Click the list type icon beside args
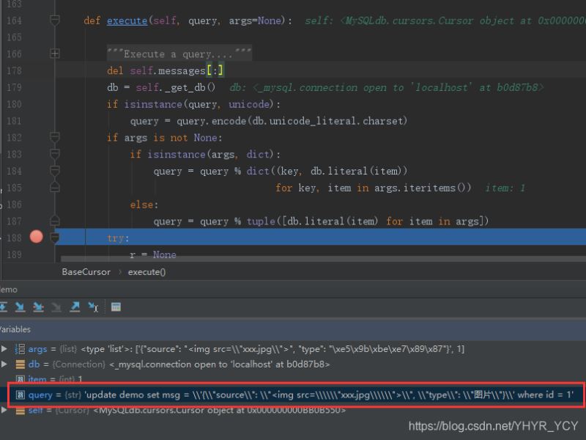 click(x=20, y=349)
